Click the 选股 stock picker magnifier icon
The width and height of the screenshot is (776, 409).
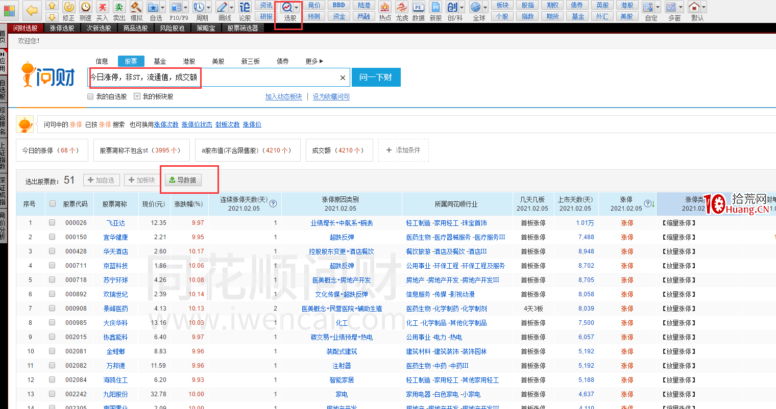click(x=287, y=7)
